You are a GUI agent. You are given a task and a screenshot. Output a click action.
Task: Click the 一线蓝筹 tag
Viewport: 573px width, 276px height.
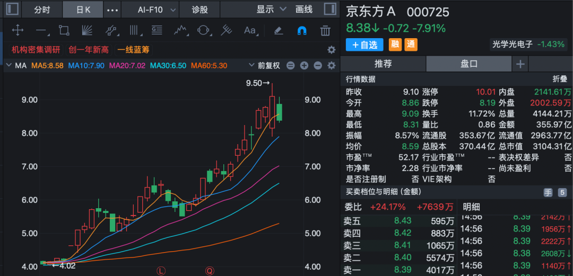point(134,50)
